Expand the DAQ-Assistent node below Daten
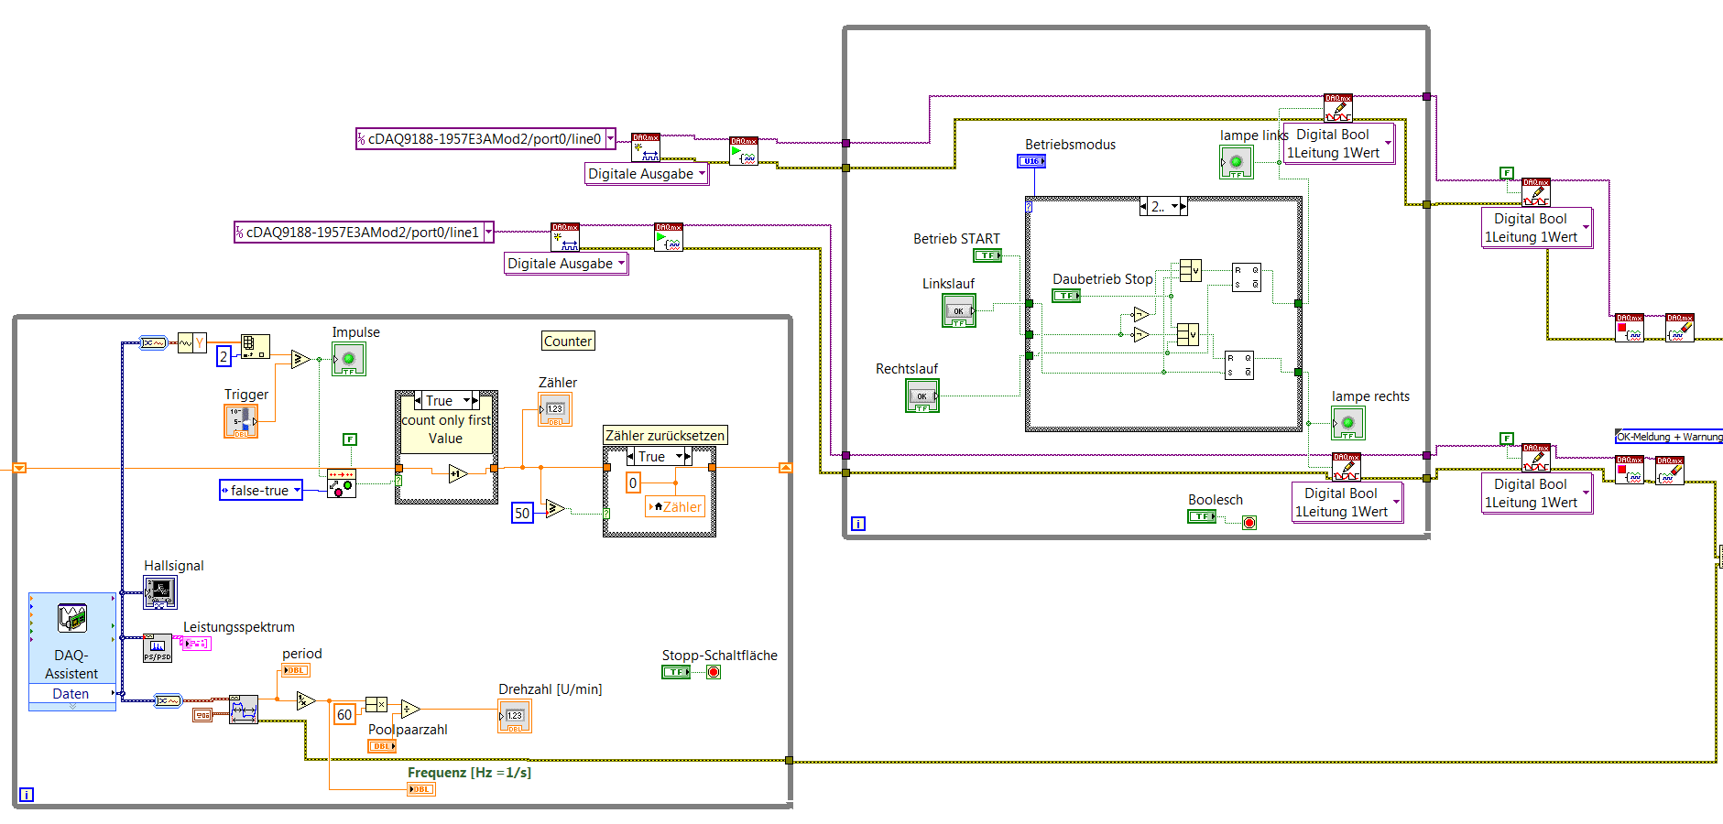 72,707
